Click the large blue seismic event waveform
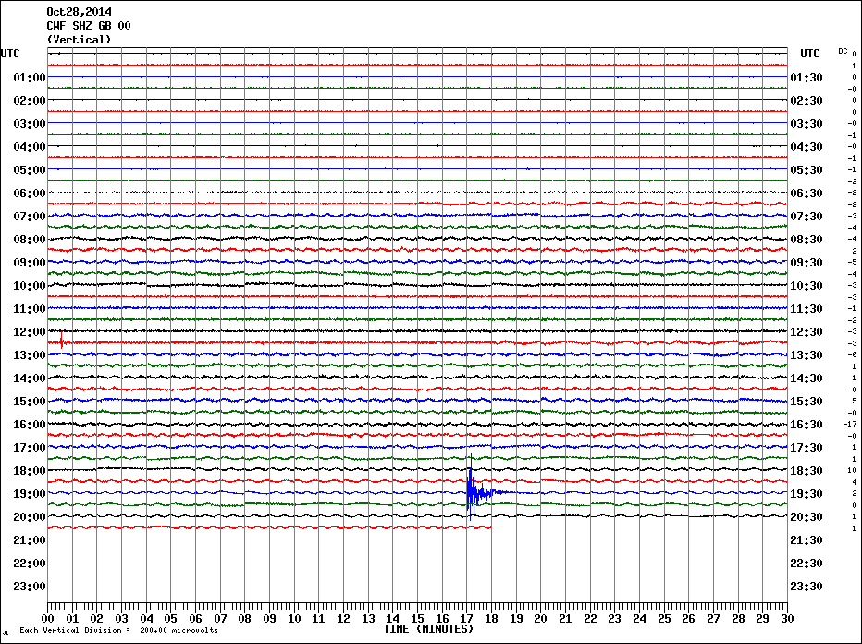862x644 pixels. click(471, 491)
